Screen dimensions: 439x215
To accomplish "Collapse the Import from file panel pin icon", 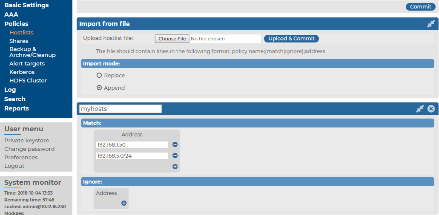I will [x=431, y=24].
